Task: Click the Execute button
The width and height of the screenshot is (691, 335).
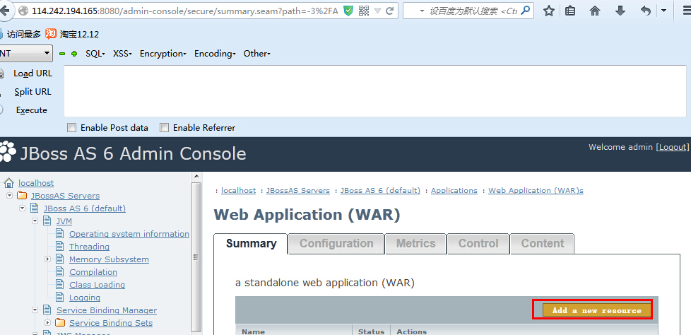Action: 31,110
